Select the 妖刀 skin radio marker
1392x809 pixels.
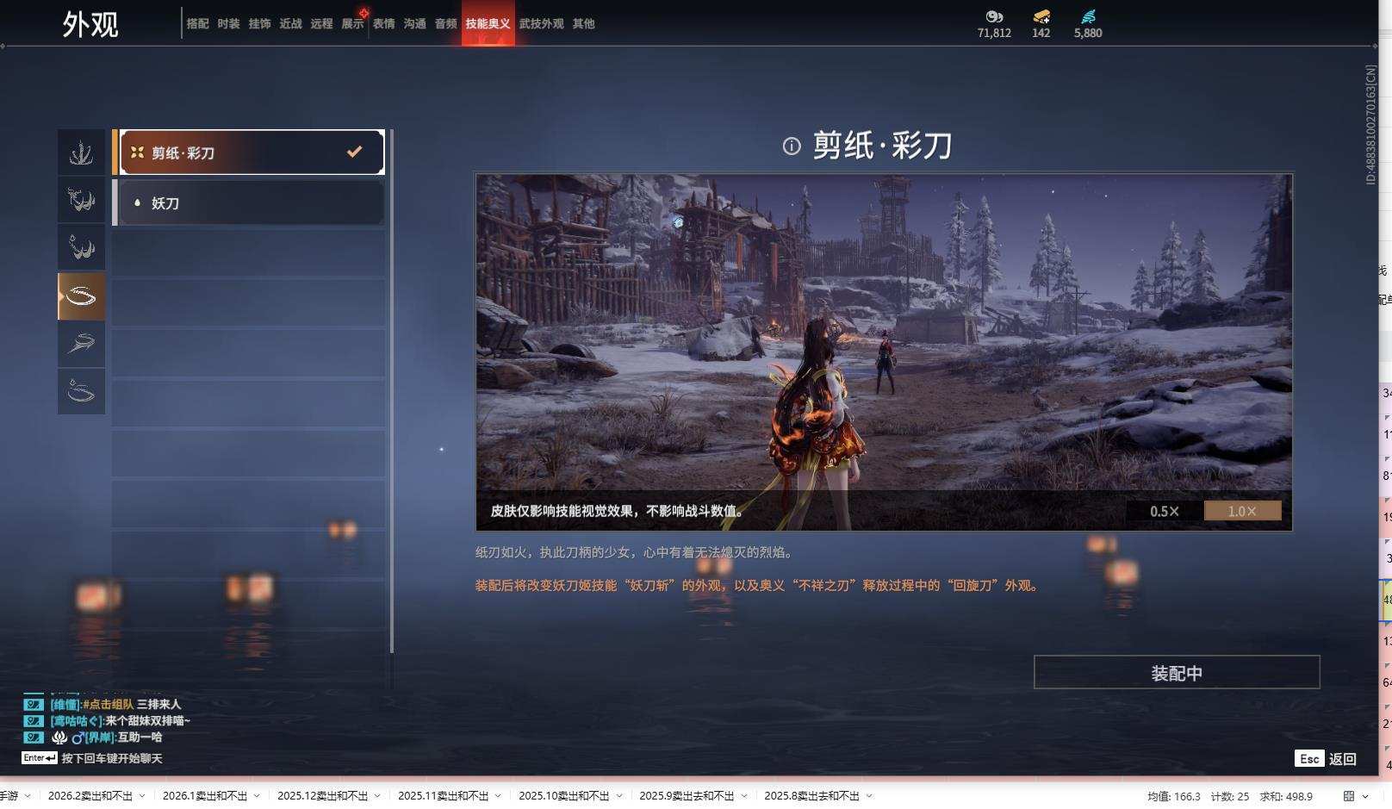pos(138,202)
